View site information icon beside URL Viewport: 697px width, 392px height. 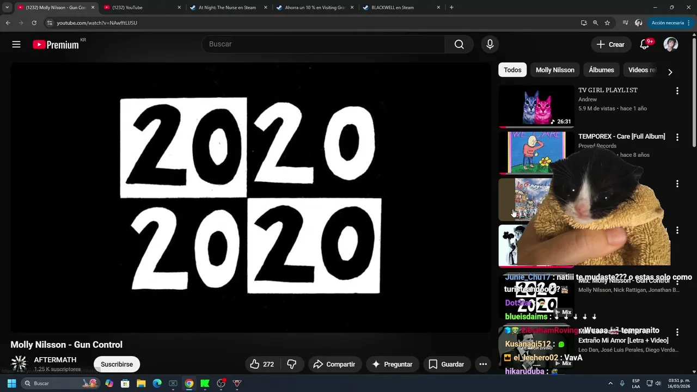(x=50, y=23)
